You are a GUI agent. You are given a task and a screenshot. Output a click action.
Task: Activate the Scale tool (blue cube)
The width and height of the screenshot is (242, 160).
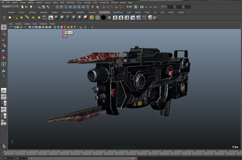pyautogui.click(x=4, y=58)
